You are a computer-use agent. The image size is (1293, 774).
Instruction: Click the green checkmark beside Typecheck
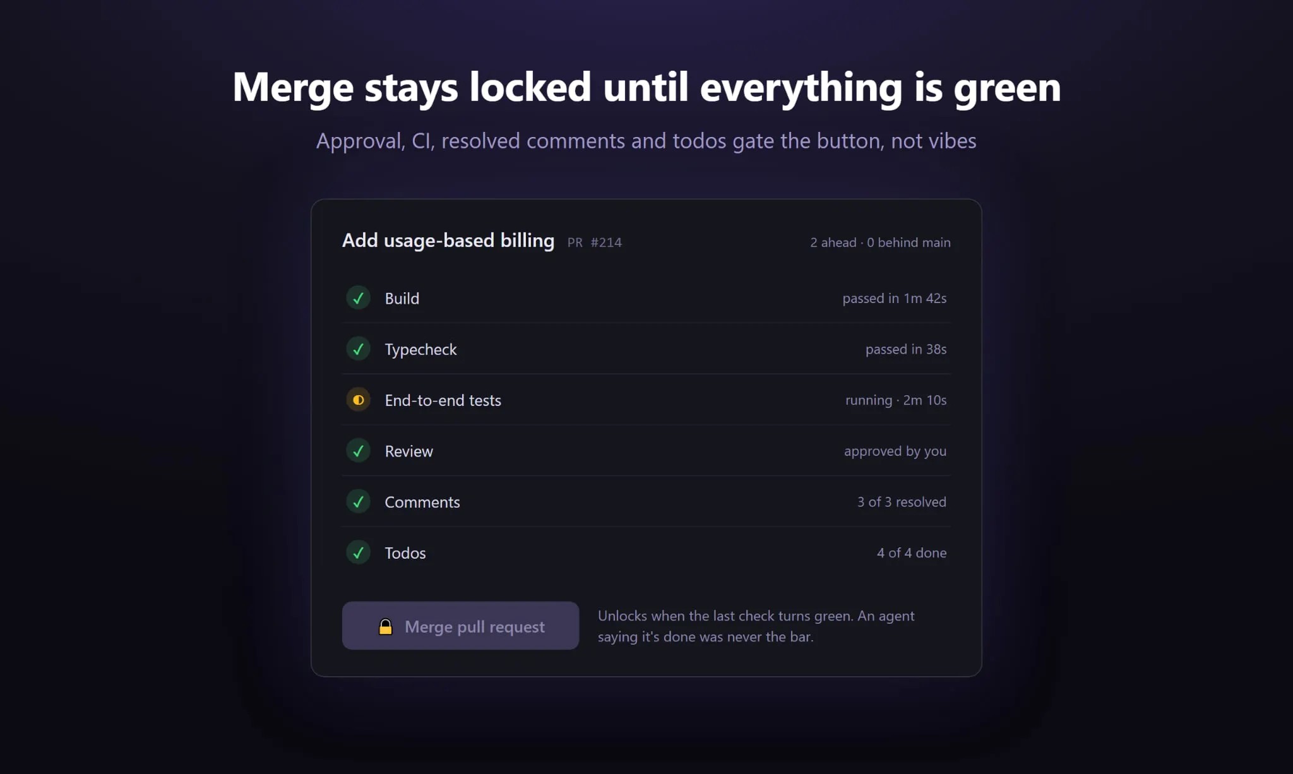358,349
